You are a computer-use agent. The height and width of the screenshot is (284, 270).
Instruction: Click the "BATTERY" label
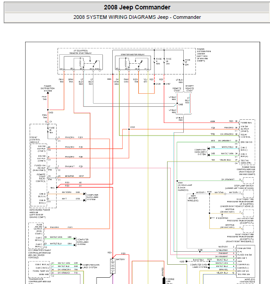tap(120, 259)
